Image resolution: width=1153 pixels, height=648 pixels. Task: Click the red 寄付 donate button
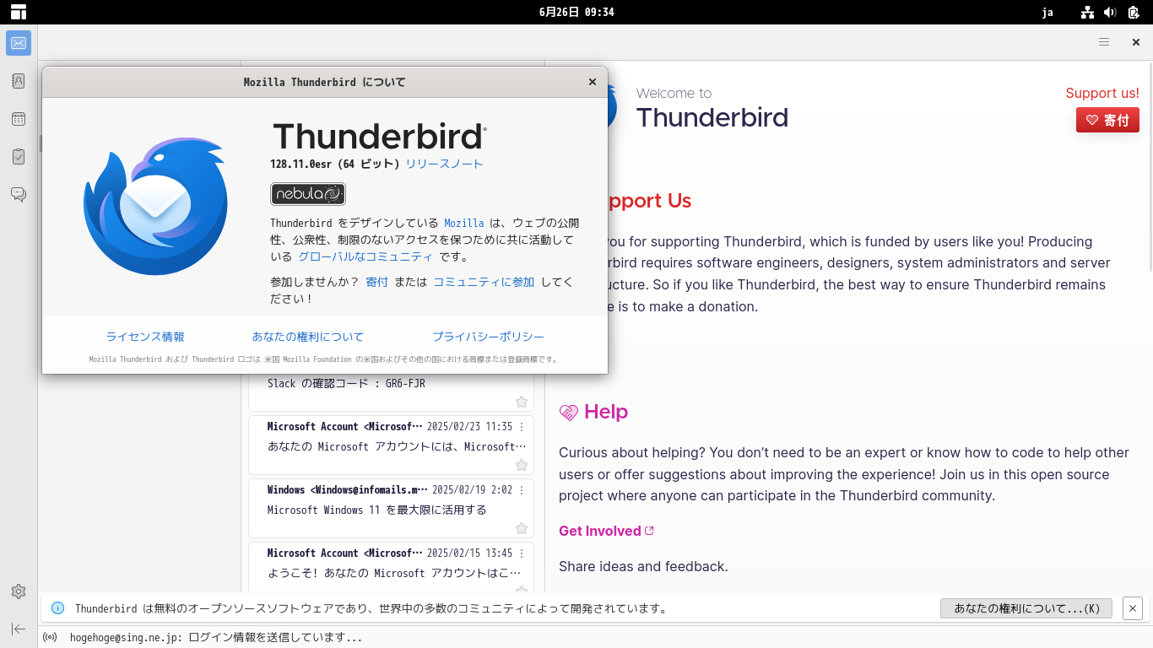[x=1107, y=120]
